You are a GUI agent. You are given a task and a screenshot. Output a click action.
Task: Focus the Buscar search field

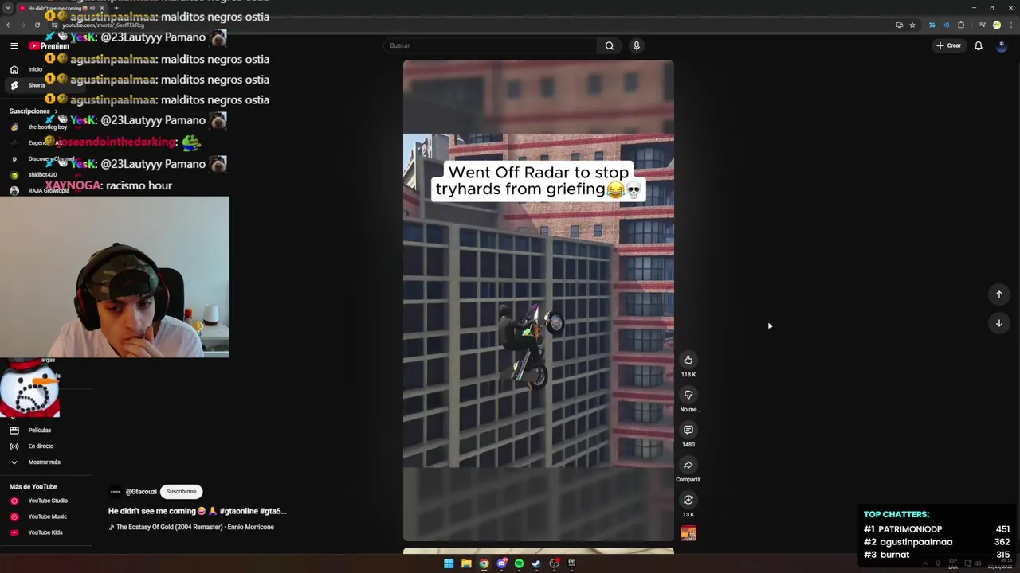pos(490,45)
